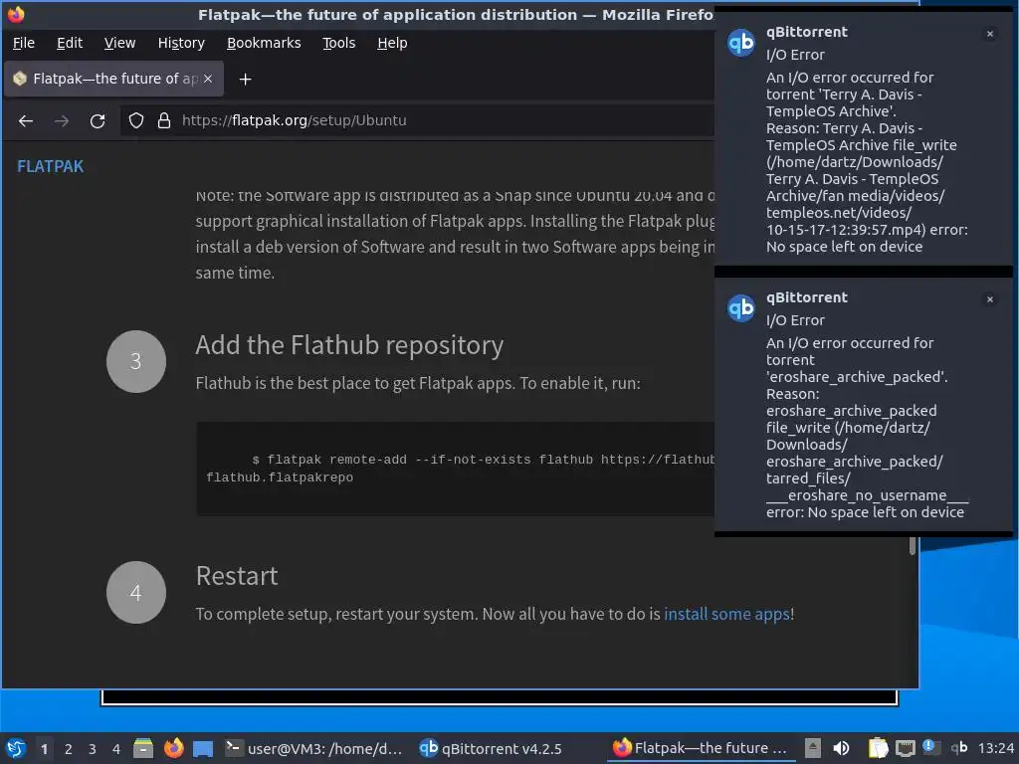The height and width of the screenshot is (764, 1019).
Task: Switch to workspace 3
Action: [93, 749]
